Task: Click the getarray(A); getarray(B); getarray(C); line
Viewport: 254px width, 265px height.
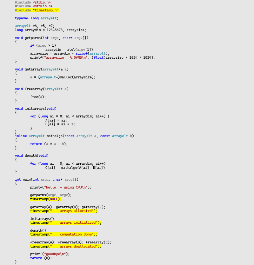Action: 68,207
